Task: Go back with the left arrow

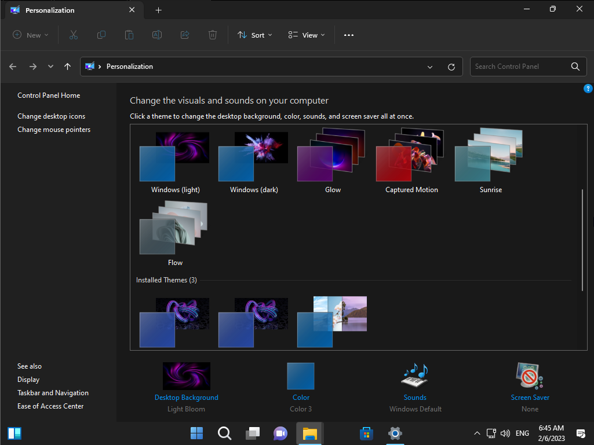Action: [x=13, y=67]
